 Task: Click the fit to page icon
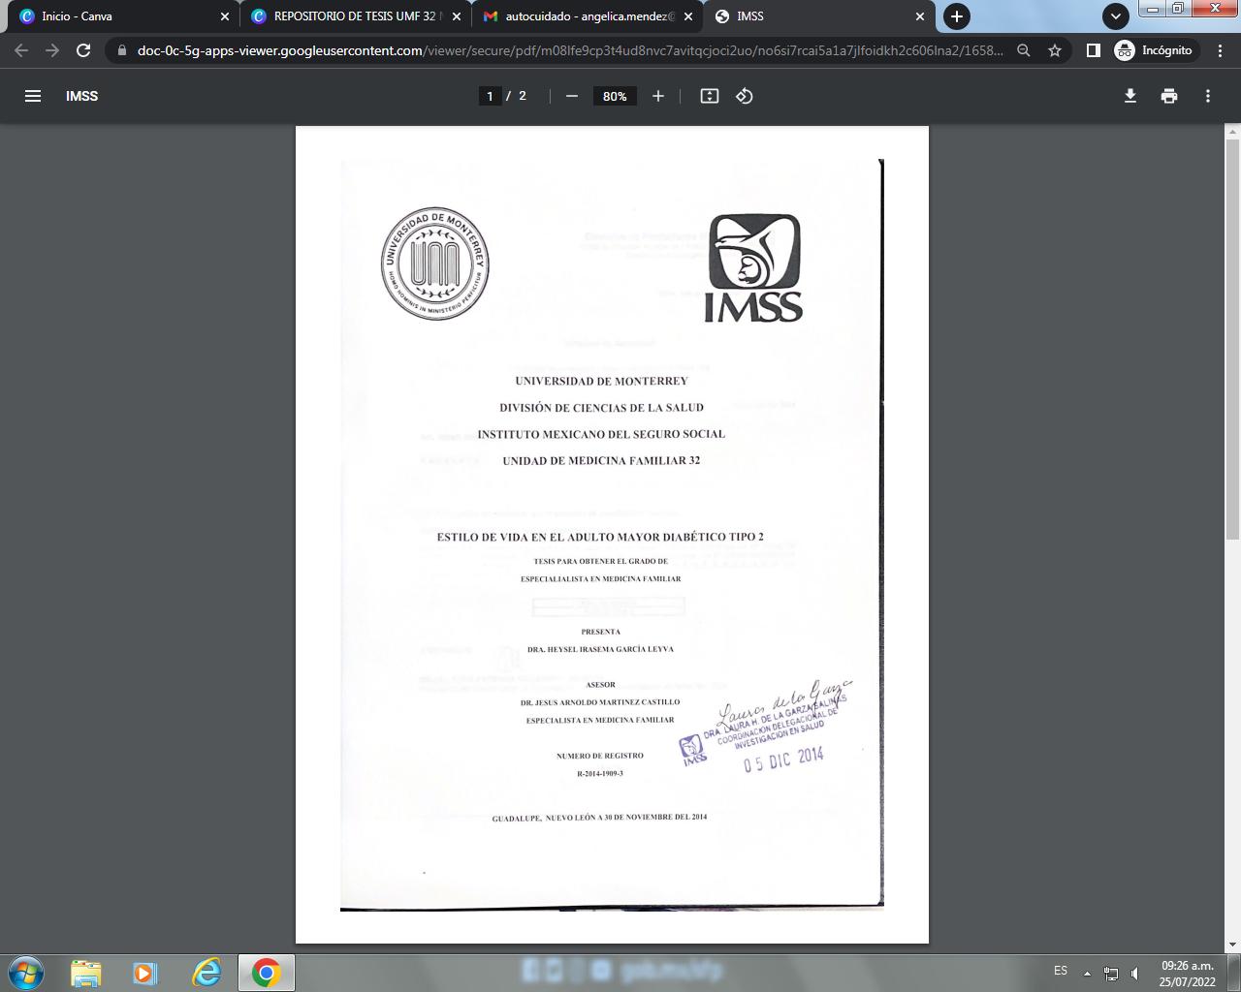coord(710,96)
